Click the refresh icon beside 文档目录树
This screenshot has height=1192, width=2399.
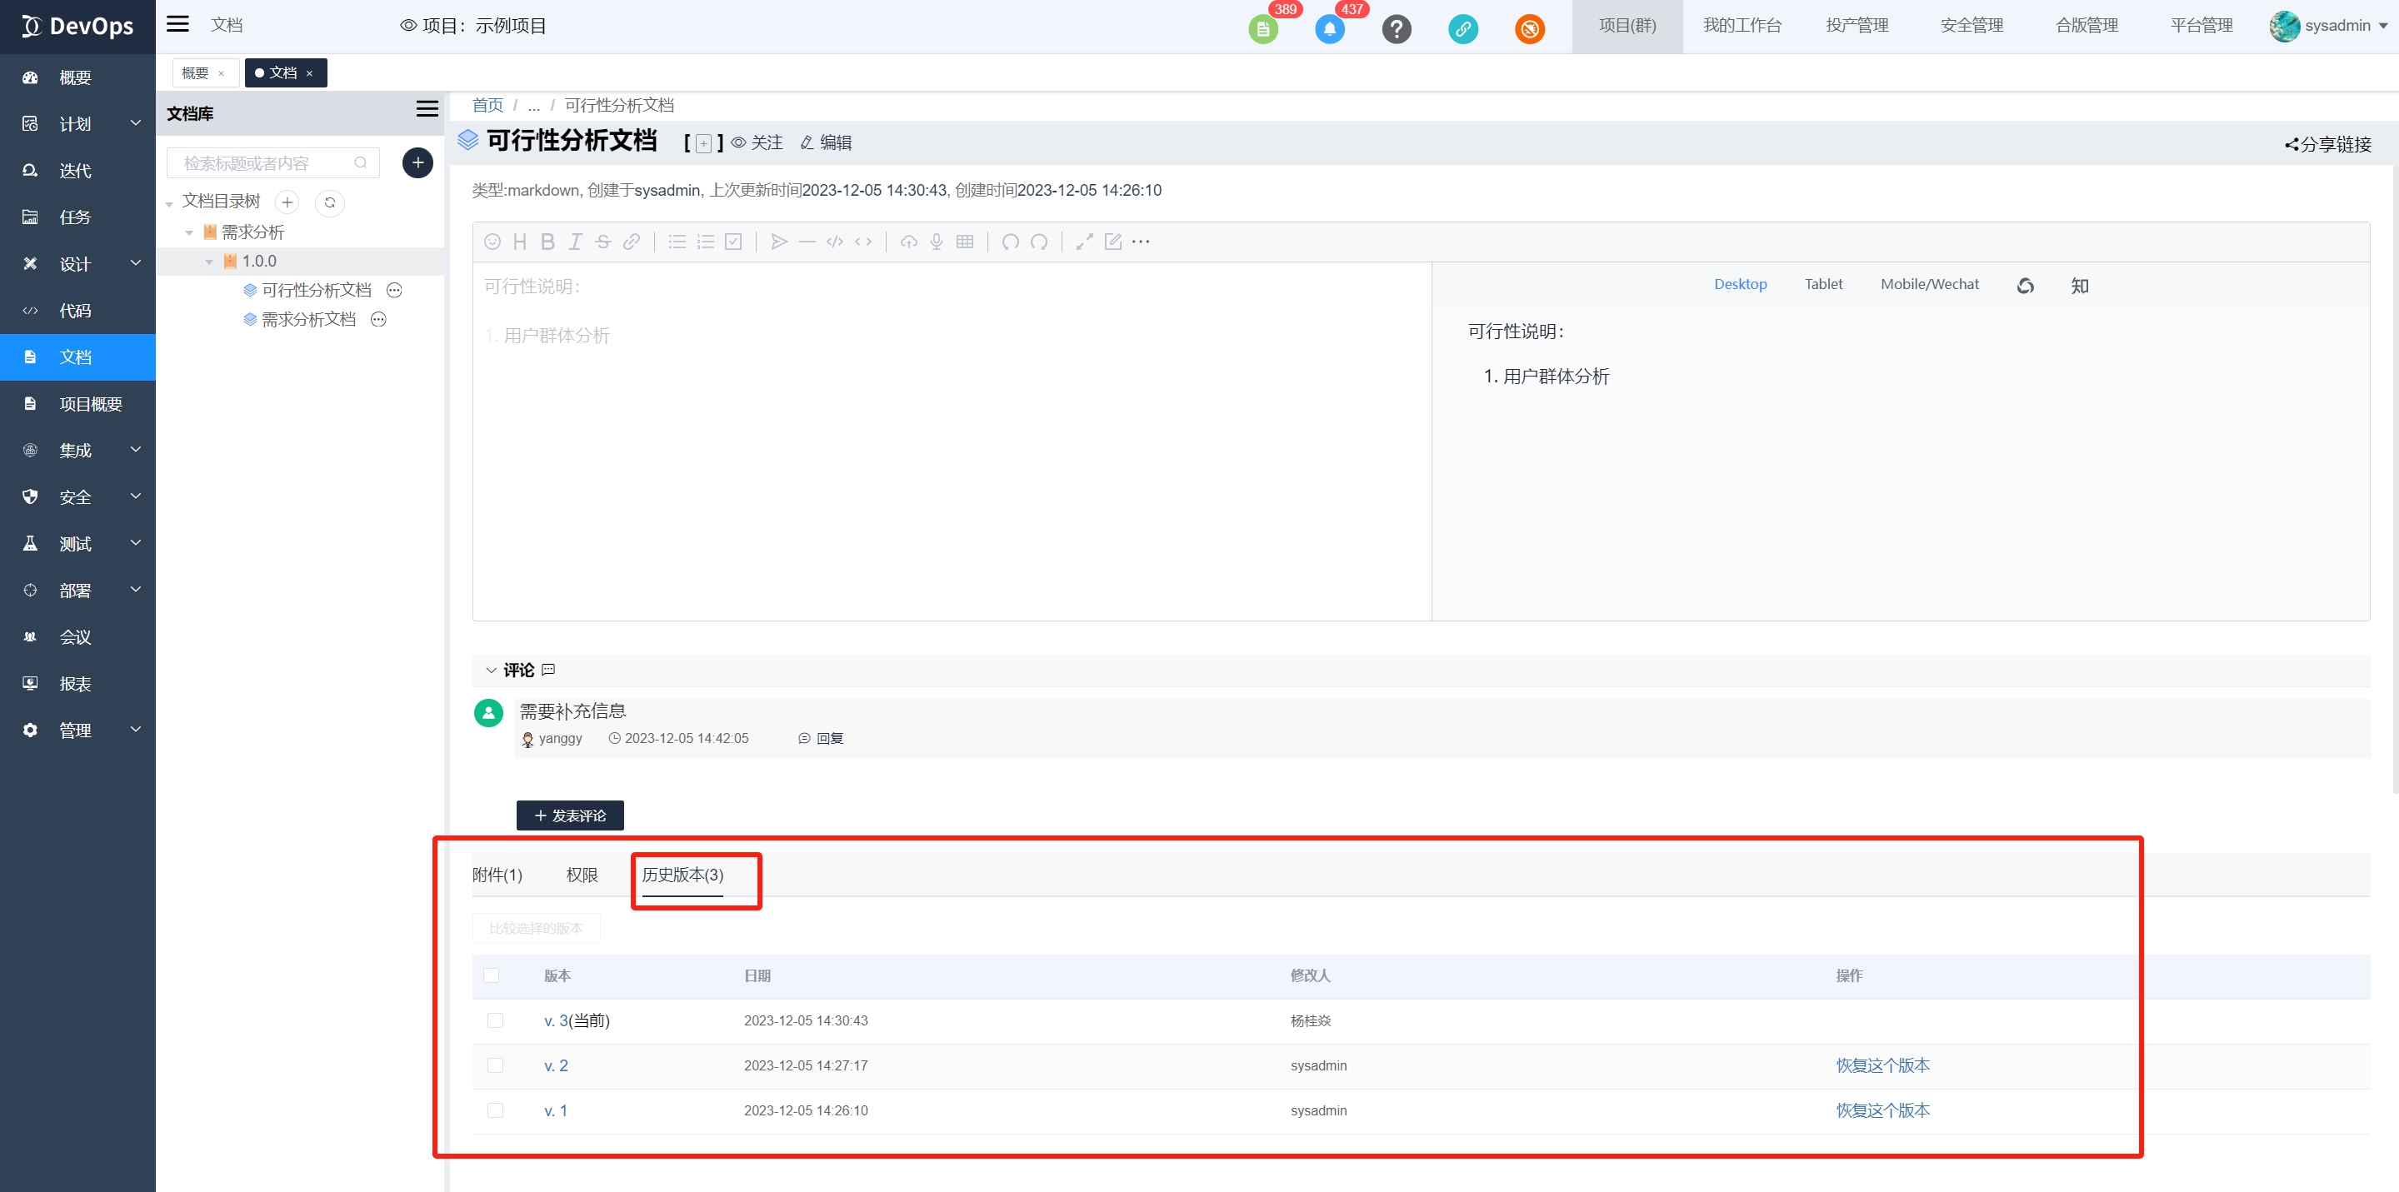point(330,202)
